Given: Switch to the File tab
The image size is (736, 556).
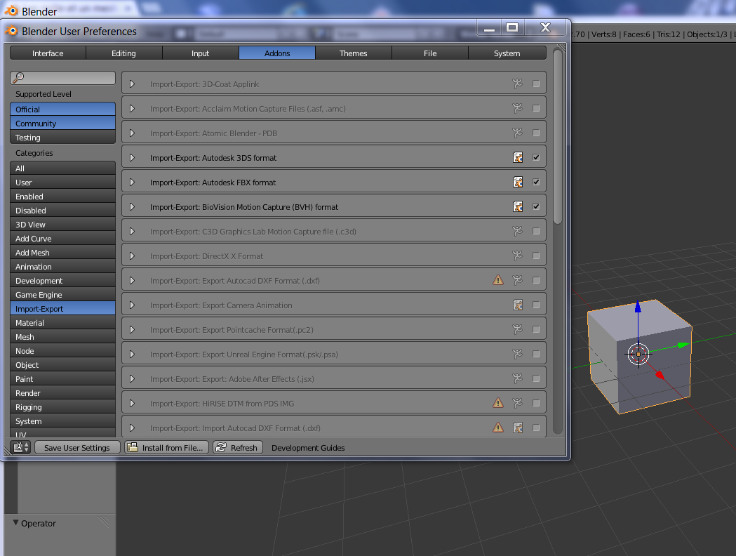Looking at the screenshot, I should coord(430,53).
